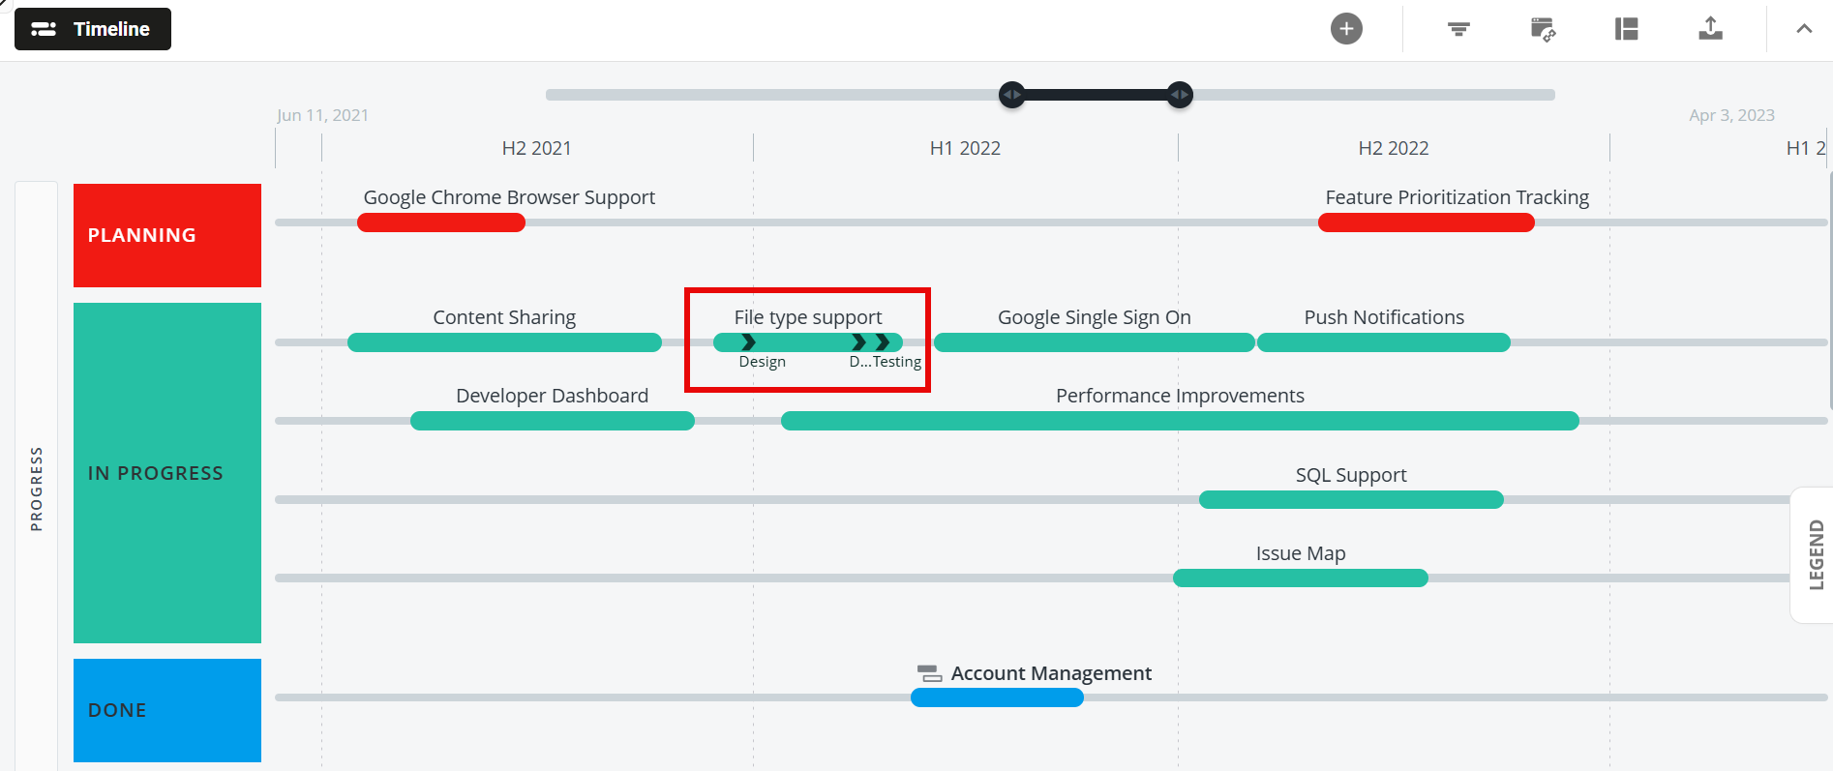Screen dimensions: 1833x771
Task: Click the right handle of the time slider
Action: pyautogui.click(x=1180, y=95)
